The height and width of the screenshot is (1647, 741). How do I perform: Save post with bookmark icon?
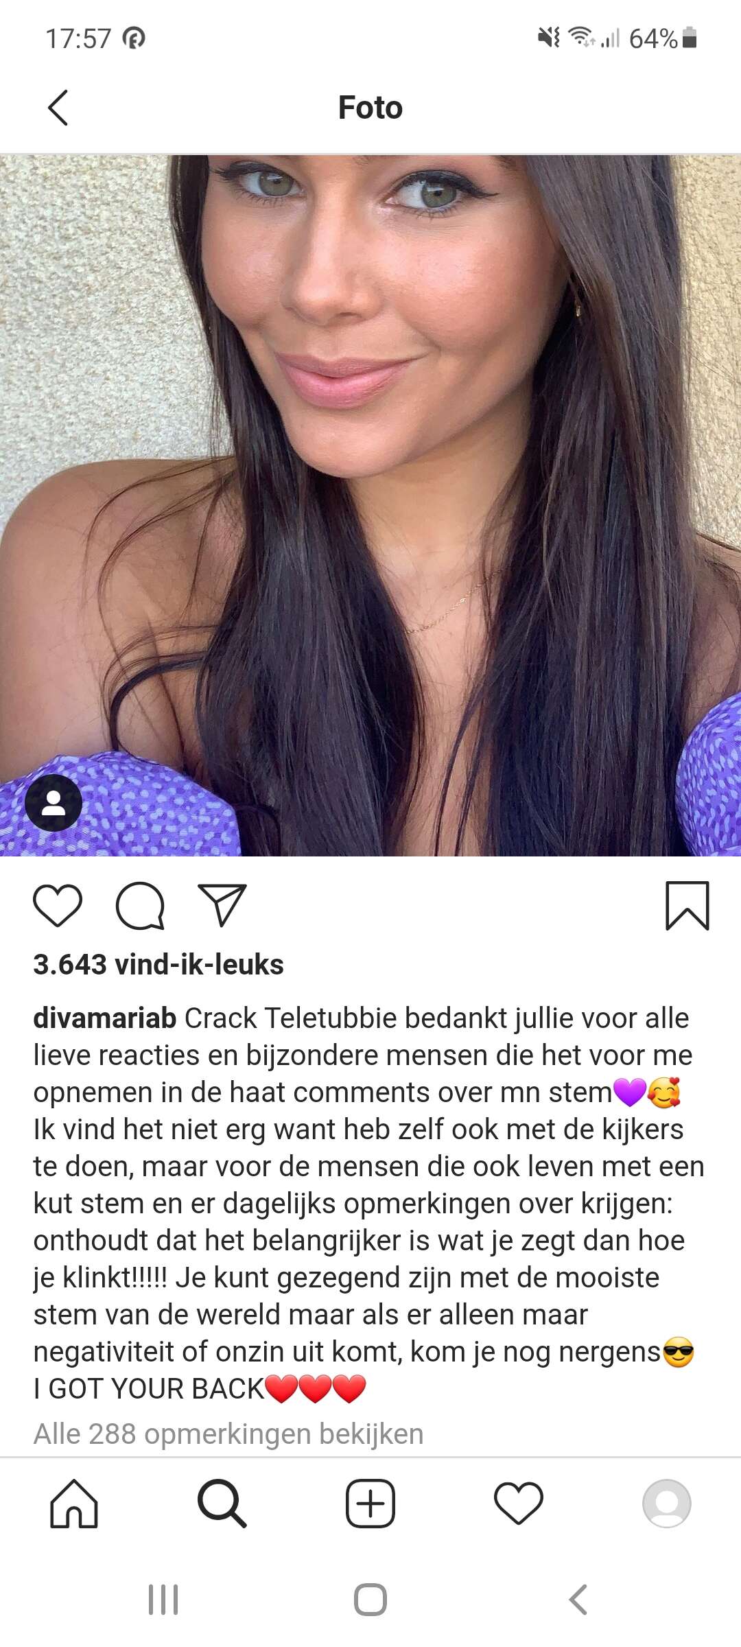point(687,905)
